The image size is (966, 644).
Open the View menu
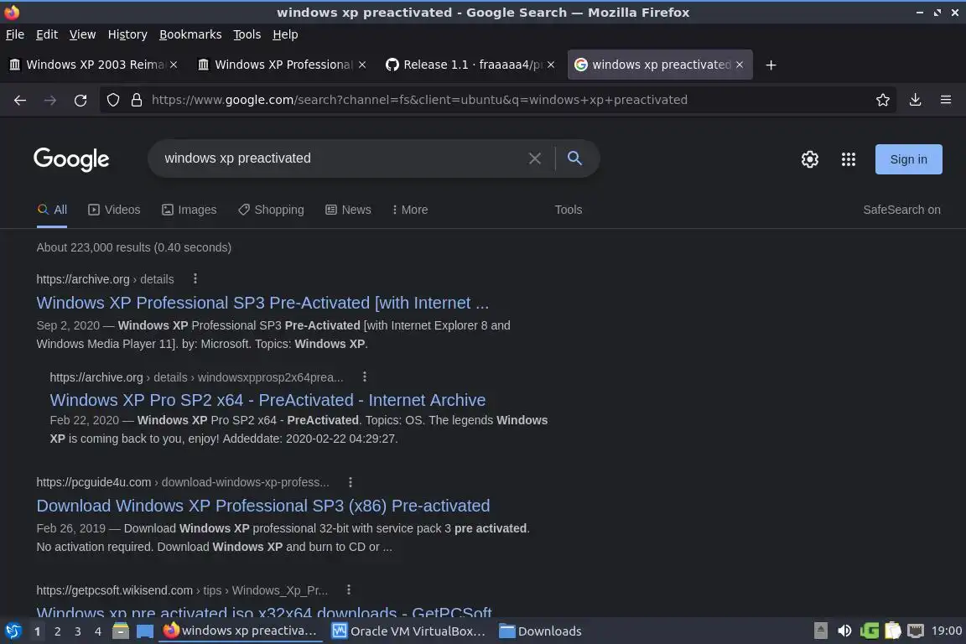point(82,34)
